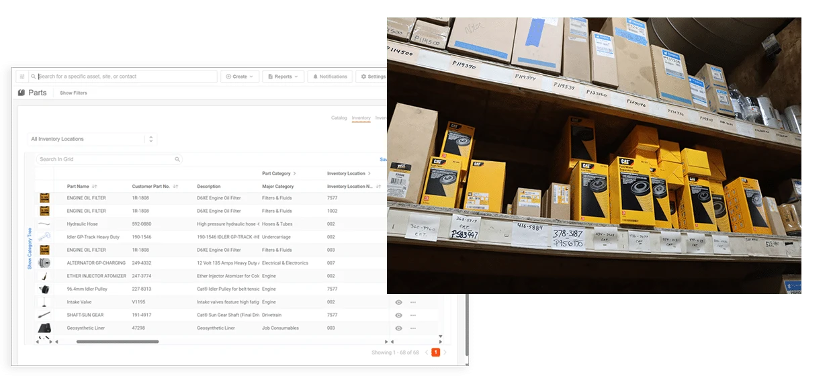Select page 1 in pagination
Viewport: 831px width, 376px height.
(435, 352)
